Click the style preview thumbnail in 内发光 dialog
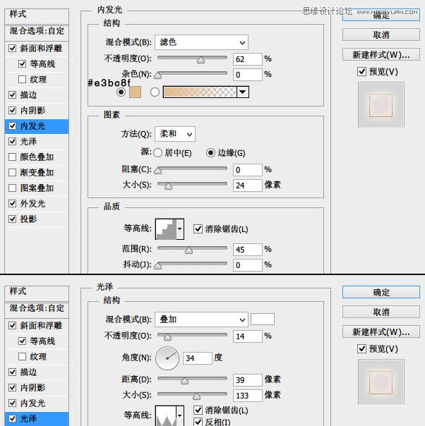This screenshot has height=426, width=425. (x=381, y=105)
